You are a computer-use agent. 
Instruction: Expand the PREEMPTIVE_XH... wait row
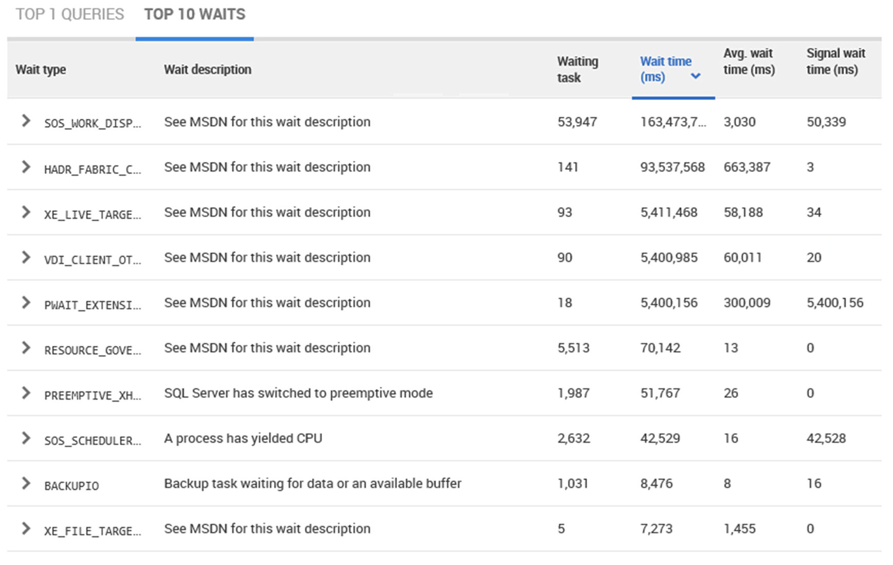tap(26, 392)
